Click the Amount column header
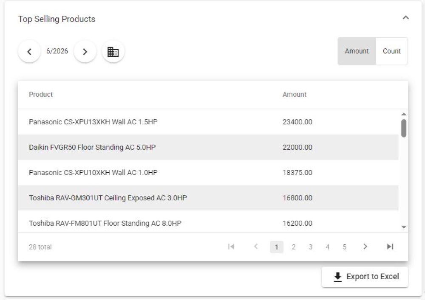Viewport: 425px width, 300px height. (x=295, y=94)
